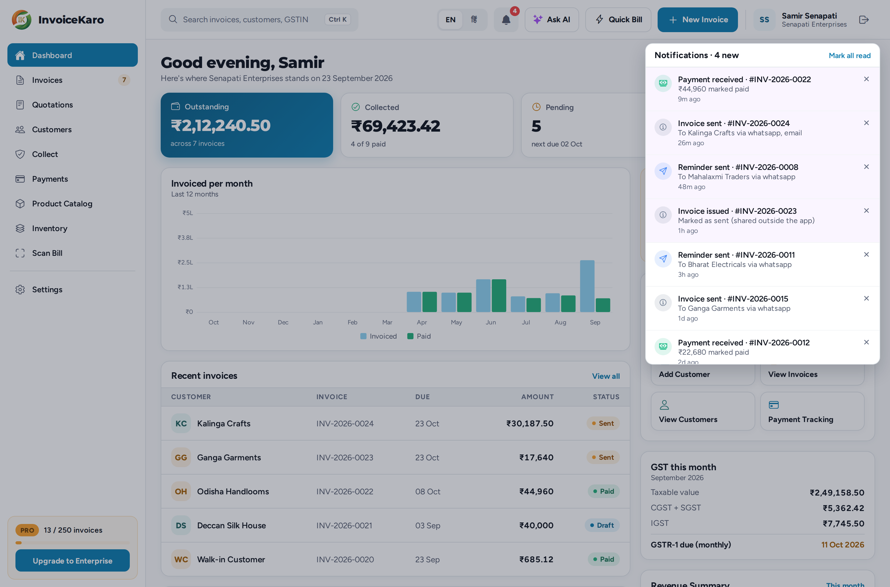890x587 pixels.
Task: Toggle Invoiced series in chart legend
Action: pos(378,336)
